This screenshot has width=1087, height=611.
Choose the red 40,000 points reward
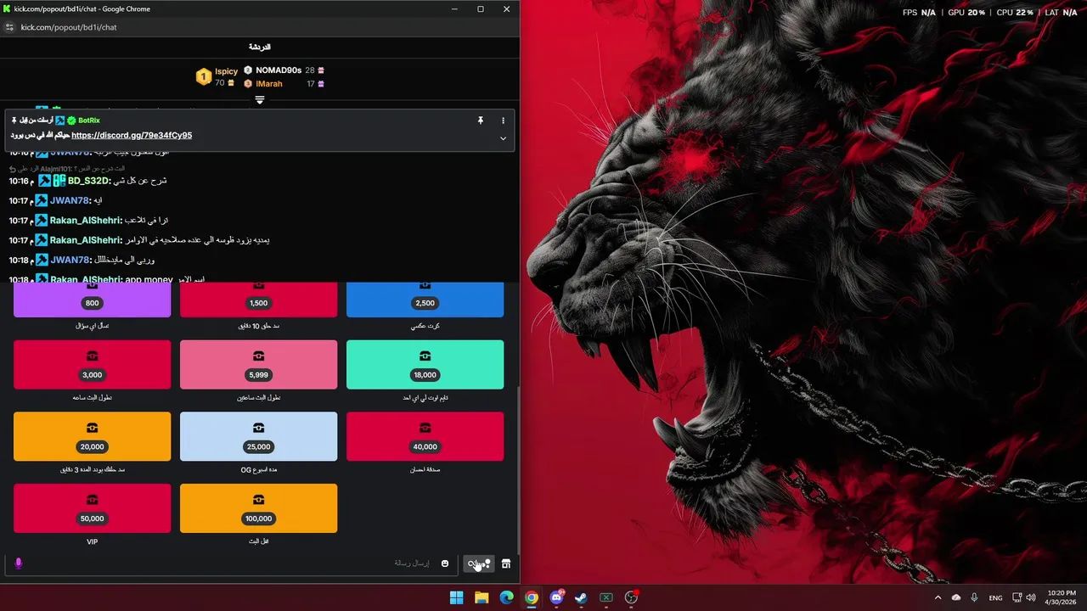(425, 437)
